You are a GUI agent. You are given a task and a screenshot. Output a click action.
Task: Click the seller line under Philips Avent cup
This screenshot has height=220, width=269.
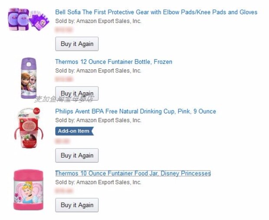pyautogui.click(x=98, y=120)
